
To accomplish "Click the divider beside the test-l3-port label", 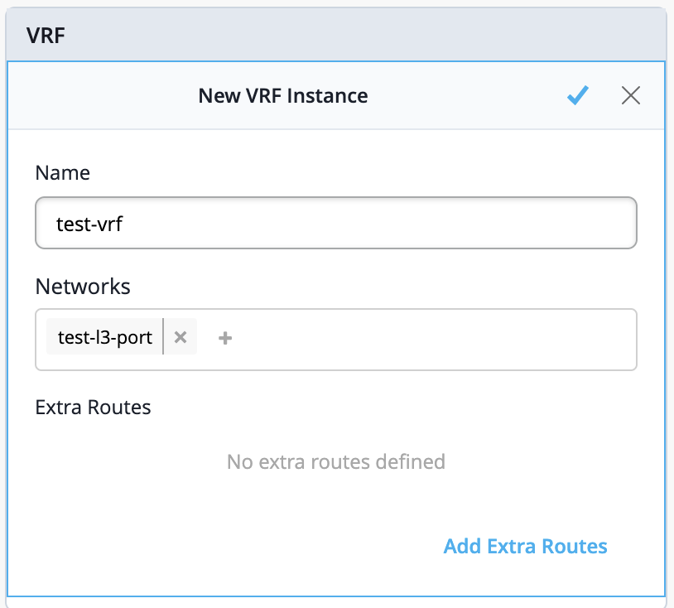I will click(x=164, y=337).
